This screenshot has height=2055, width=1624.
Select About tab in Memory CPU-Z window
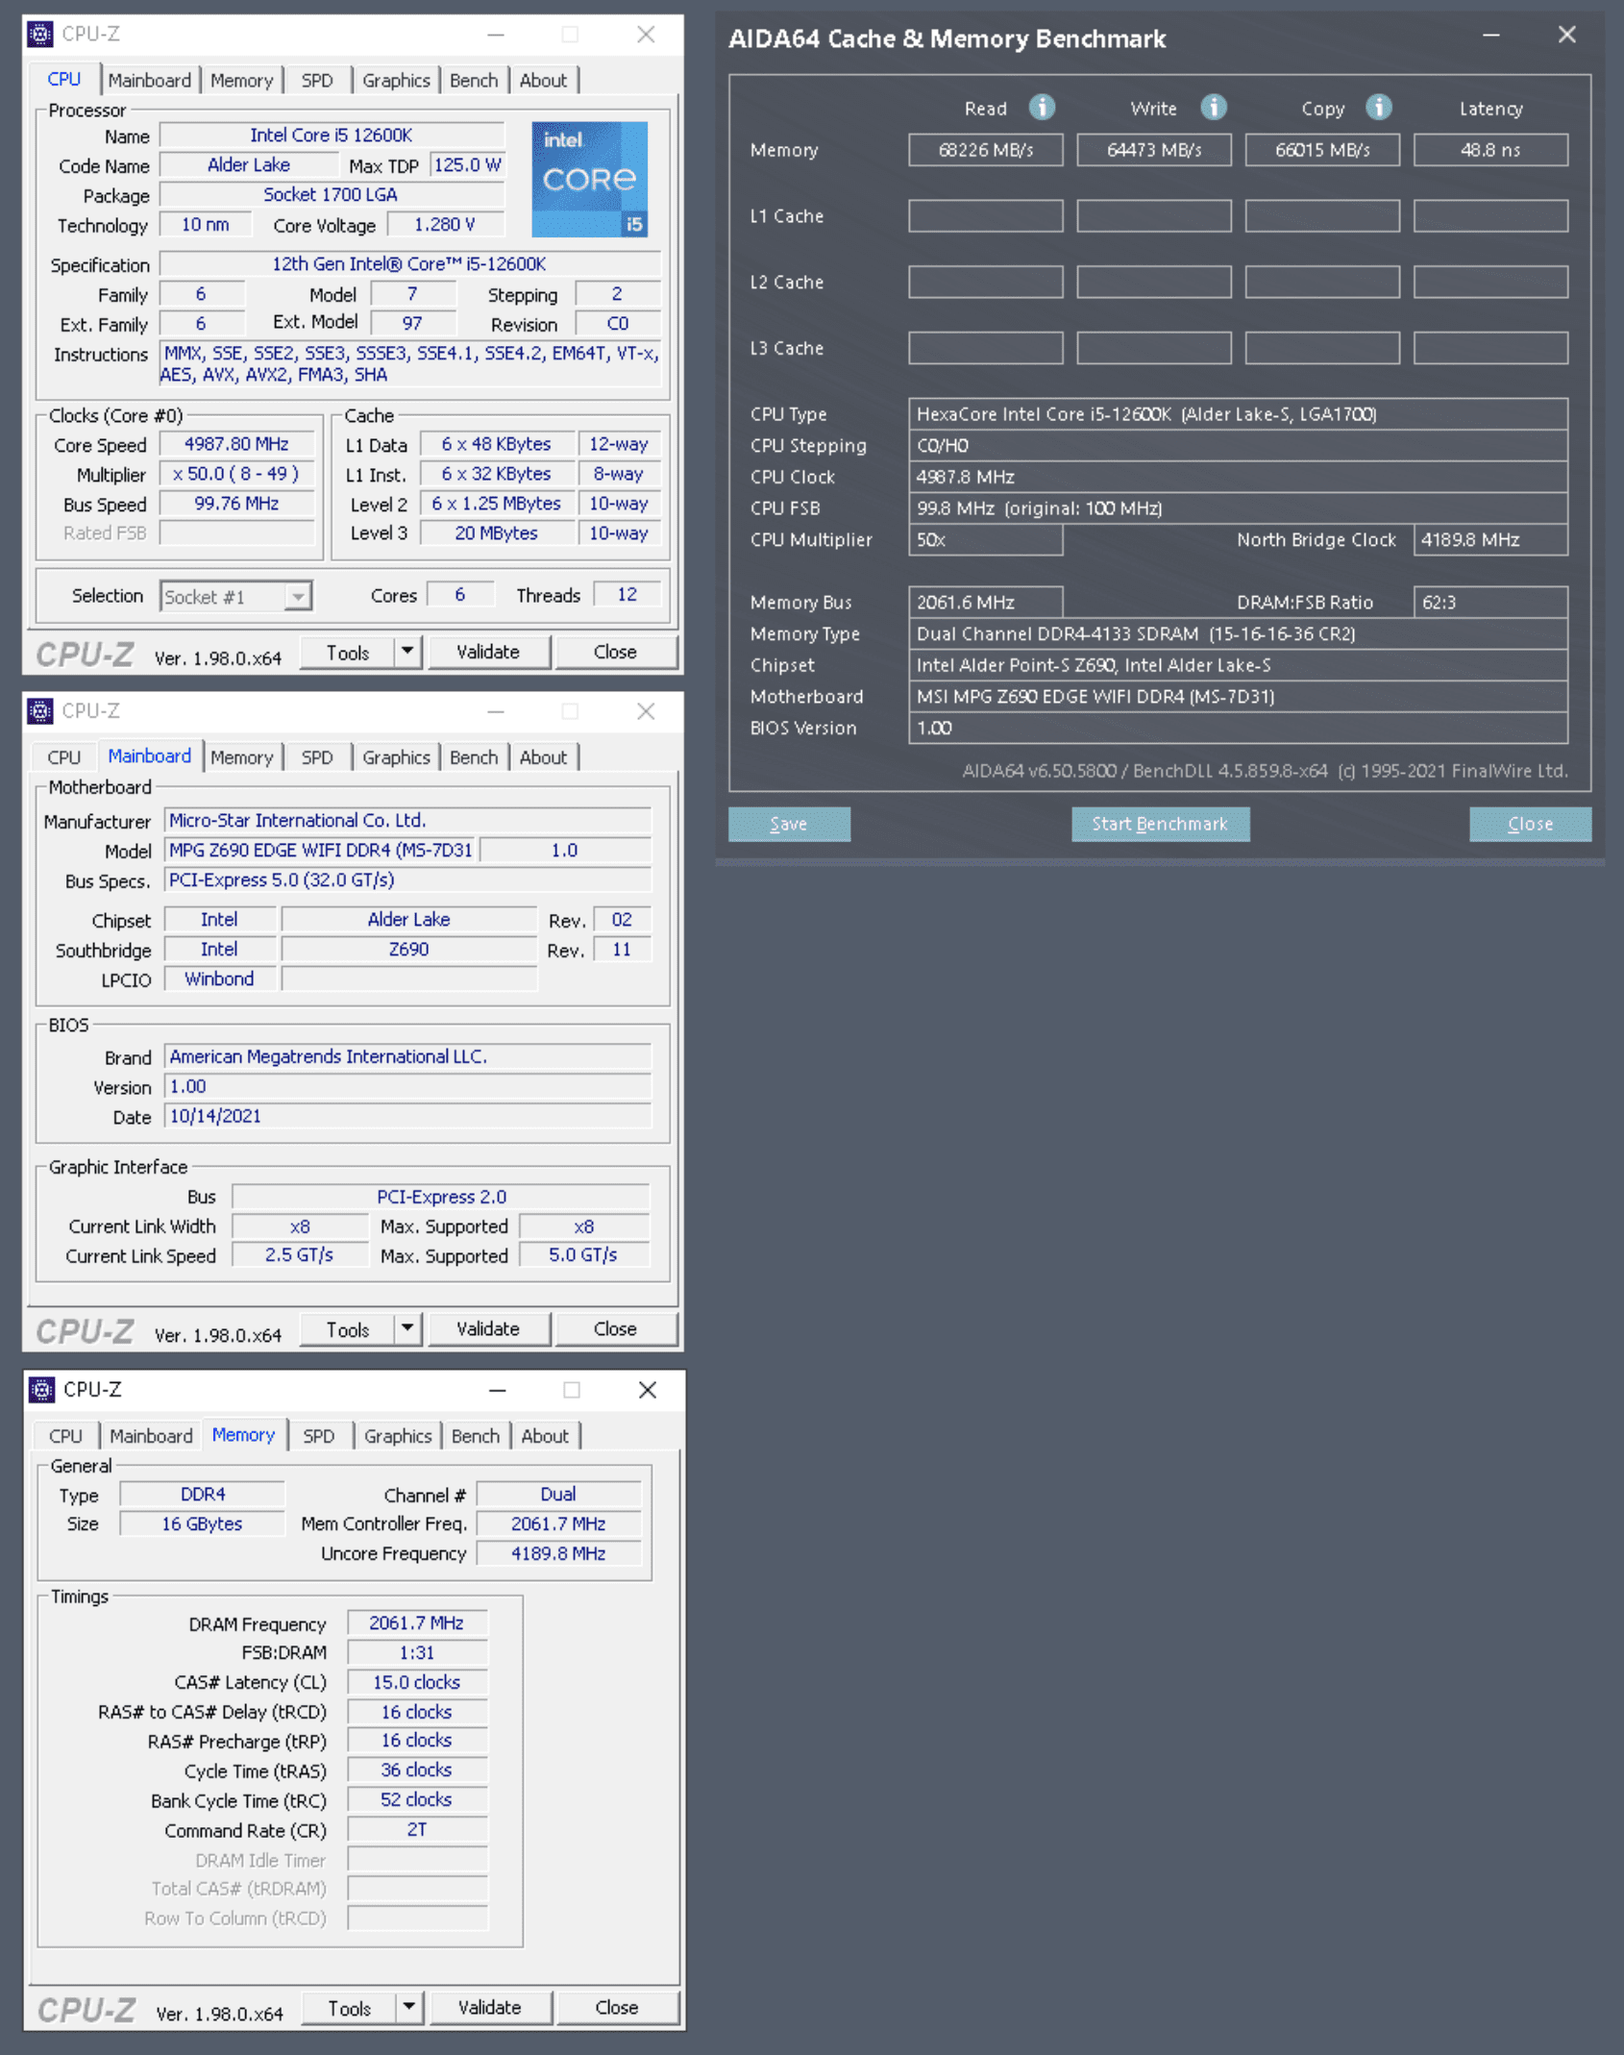[545, 1436]
